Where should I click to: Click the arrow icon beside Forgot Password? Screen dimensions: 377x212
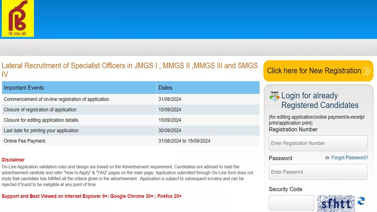(x=327, y=158)
